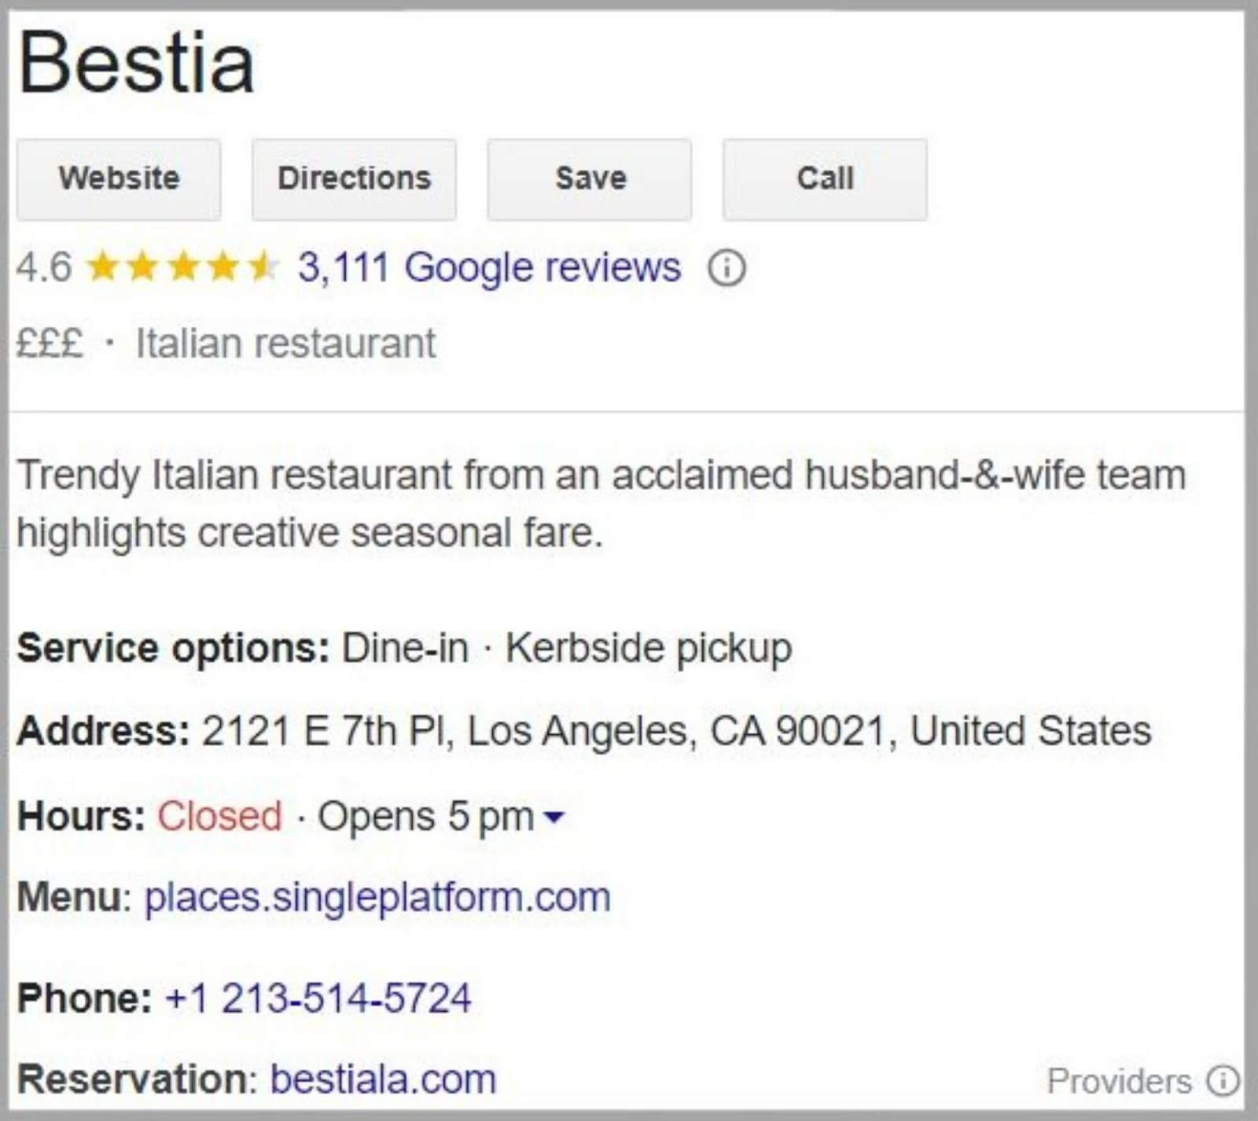Click the Directions button

pos(353,178)
